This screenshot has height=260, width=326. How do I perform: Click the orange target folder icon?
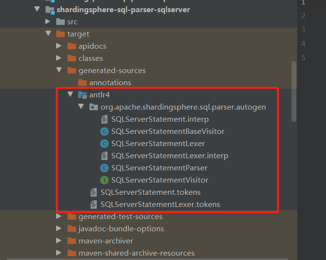tap(61, 34)
